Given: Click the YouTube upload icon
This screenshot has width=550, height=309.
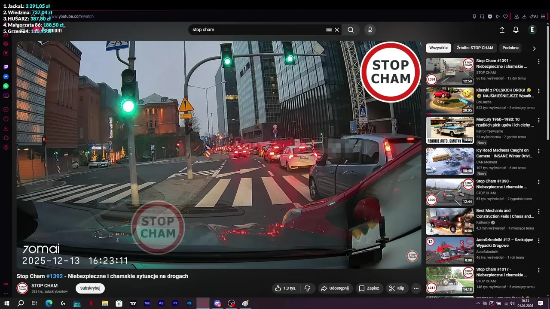Looking at the screenshot, I should (x=502, y=30).
